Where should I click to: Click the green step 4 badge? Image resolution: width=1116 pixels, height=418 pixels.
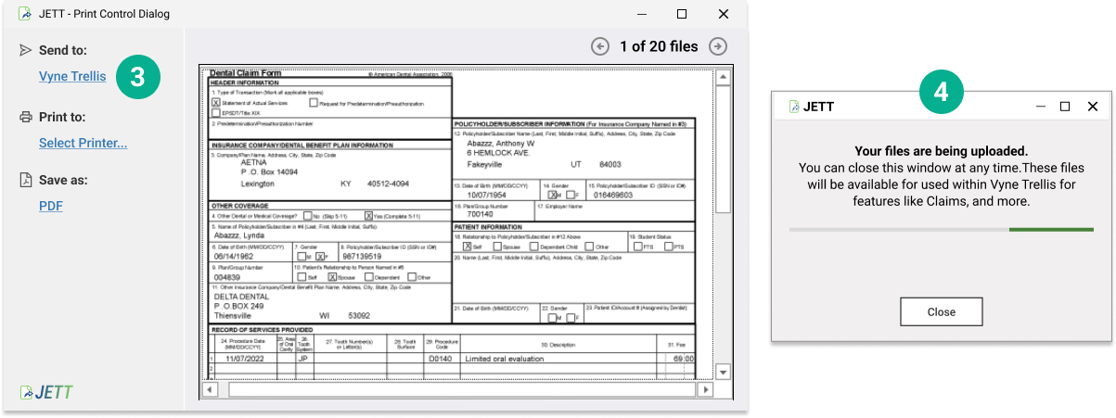[x=940, y=93]
